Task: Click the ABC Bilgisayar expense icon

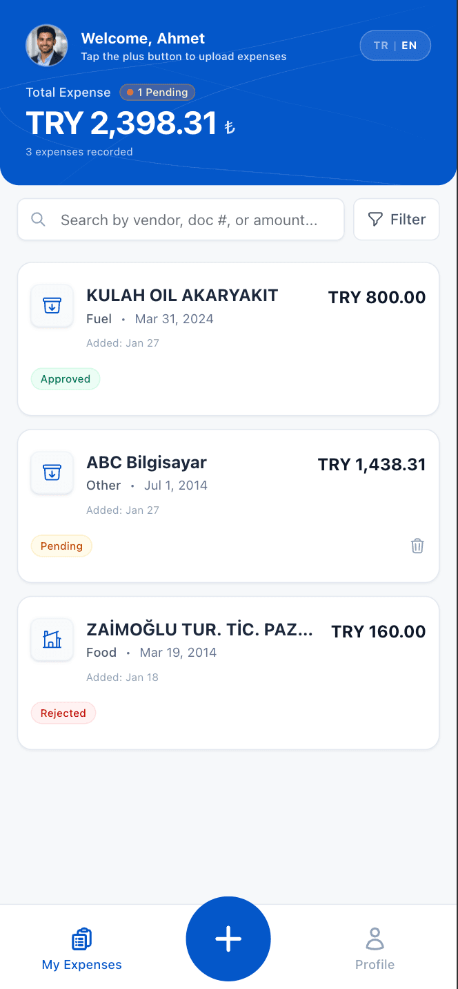Action: (52, 472)
